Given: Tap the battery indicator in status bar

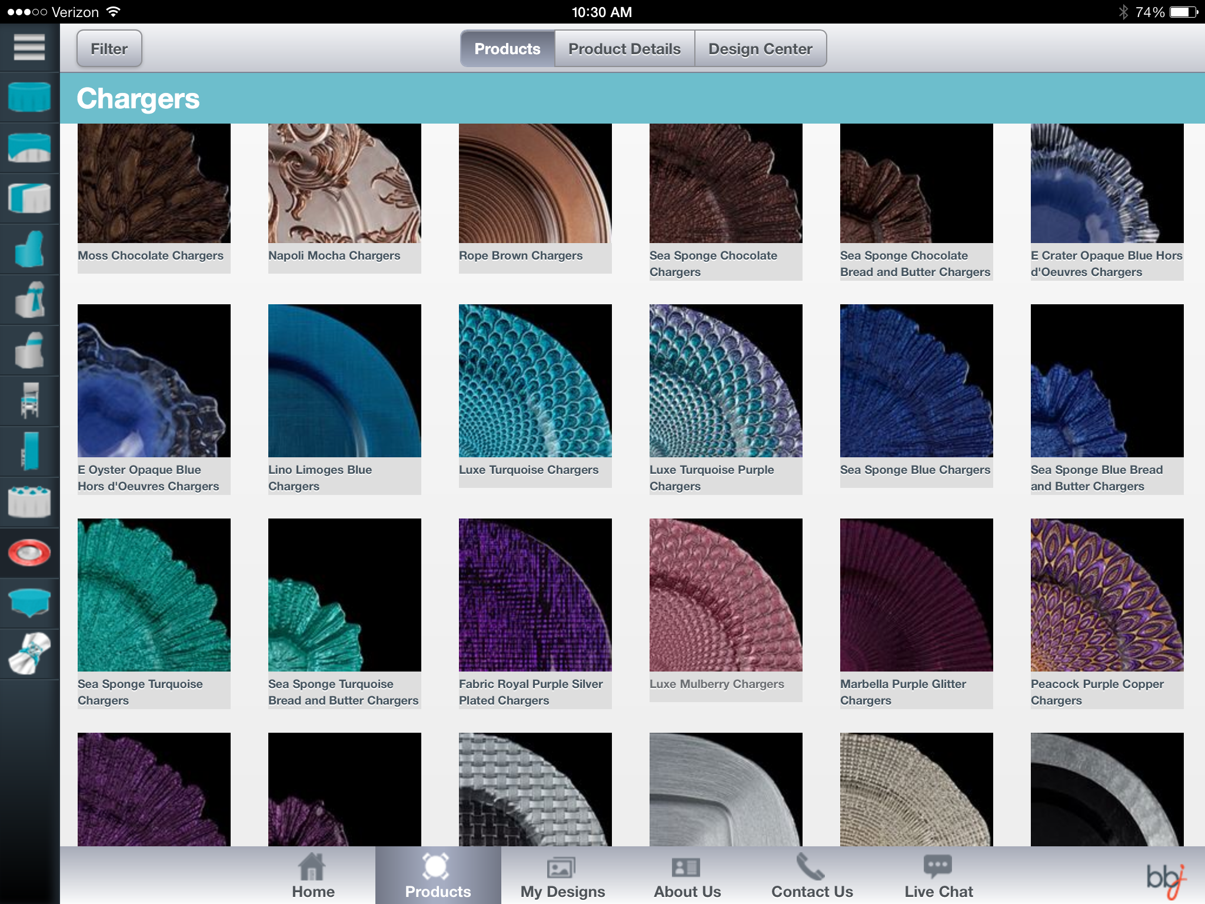Looking at the screenshot, I should (x=1184, y=12).
